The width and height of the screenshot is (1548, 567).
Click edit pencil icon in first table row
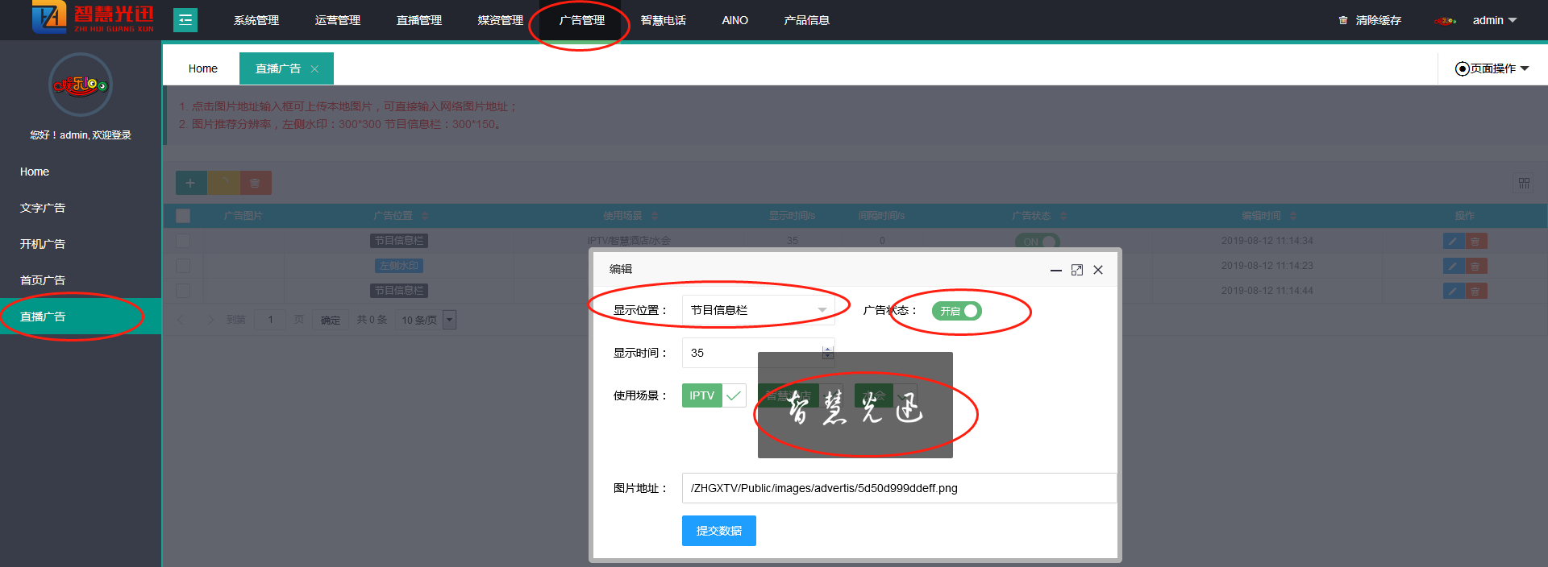tap(1453, 241)
